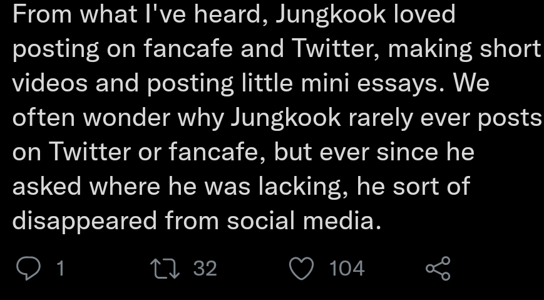This screenshot has height=300, width=544.
Task: Click the reply count showing 1
Action: coord(60,268)
